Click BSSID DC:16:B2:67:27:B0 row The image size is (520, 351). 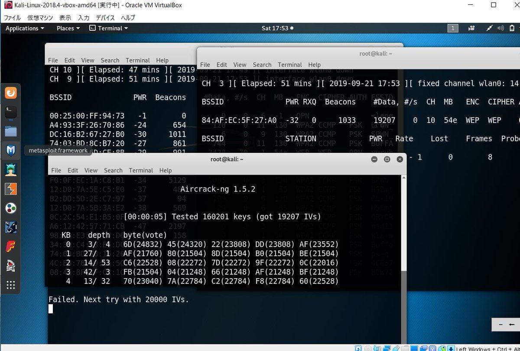tap(118, 134)
